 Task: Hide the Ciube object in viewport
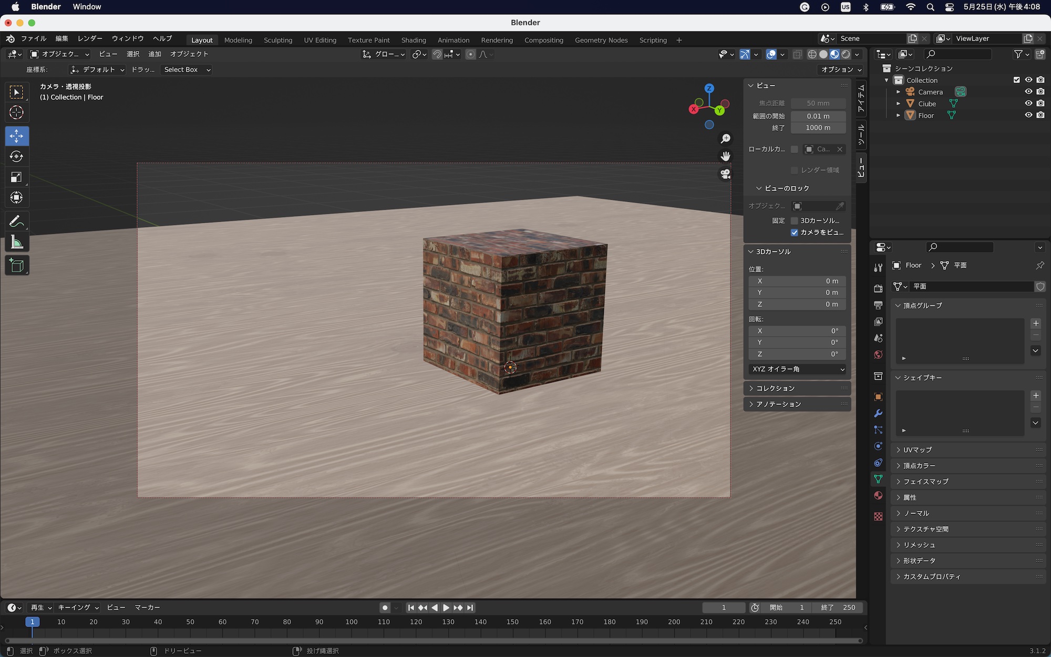coord(1028,104)
